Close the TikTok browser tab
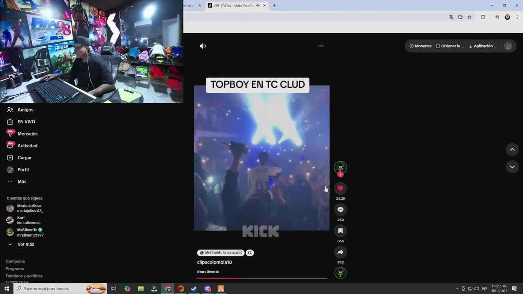This screenshot has width=523, height=294. (x=264, y=5)
